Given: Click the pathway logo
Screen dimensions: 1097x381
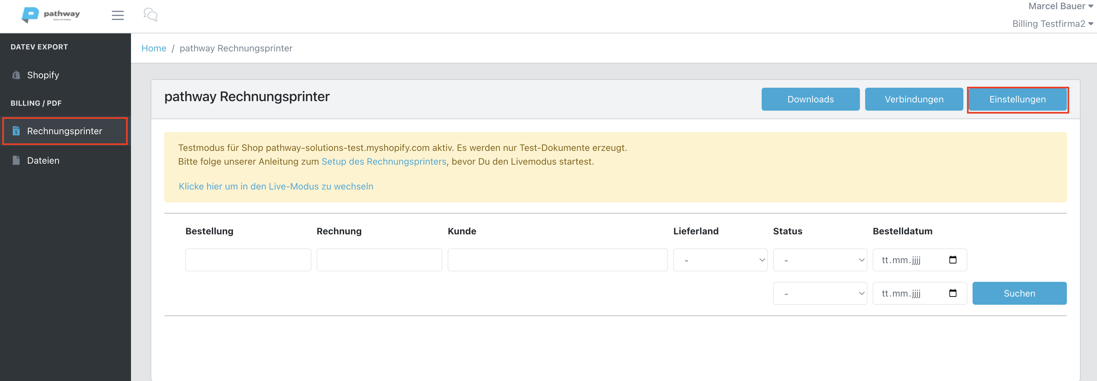Looking at the screenshot, I should [x=51, y=15].
